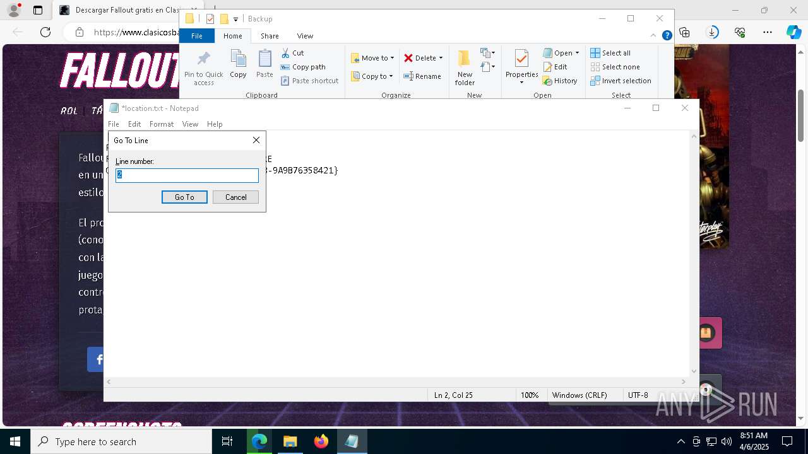Image resolution: width=808 pixels, height=454 pixels.
Task: Click the clock showing 8:51 AM
Action: (754, 441)
